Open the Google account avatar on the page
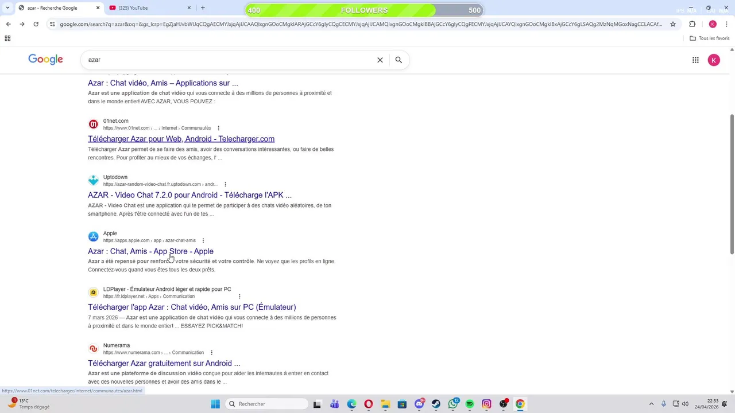 point(714,60)
